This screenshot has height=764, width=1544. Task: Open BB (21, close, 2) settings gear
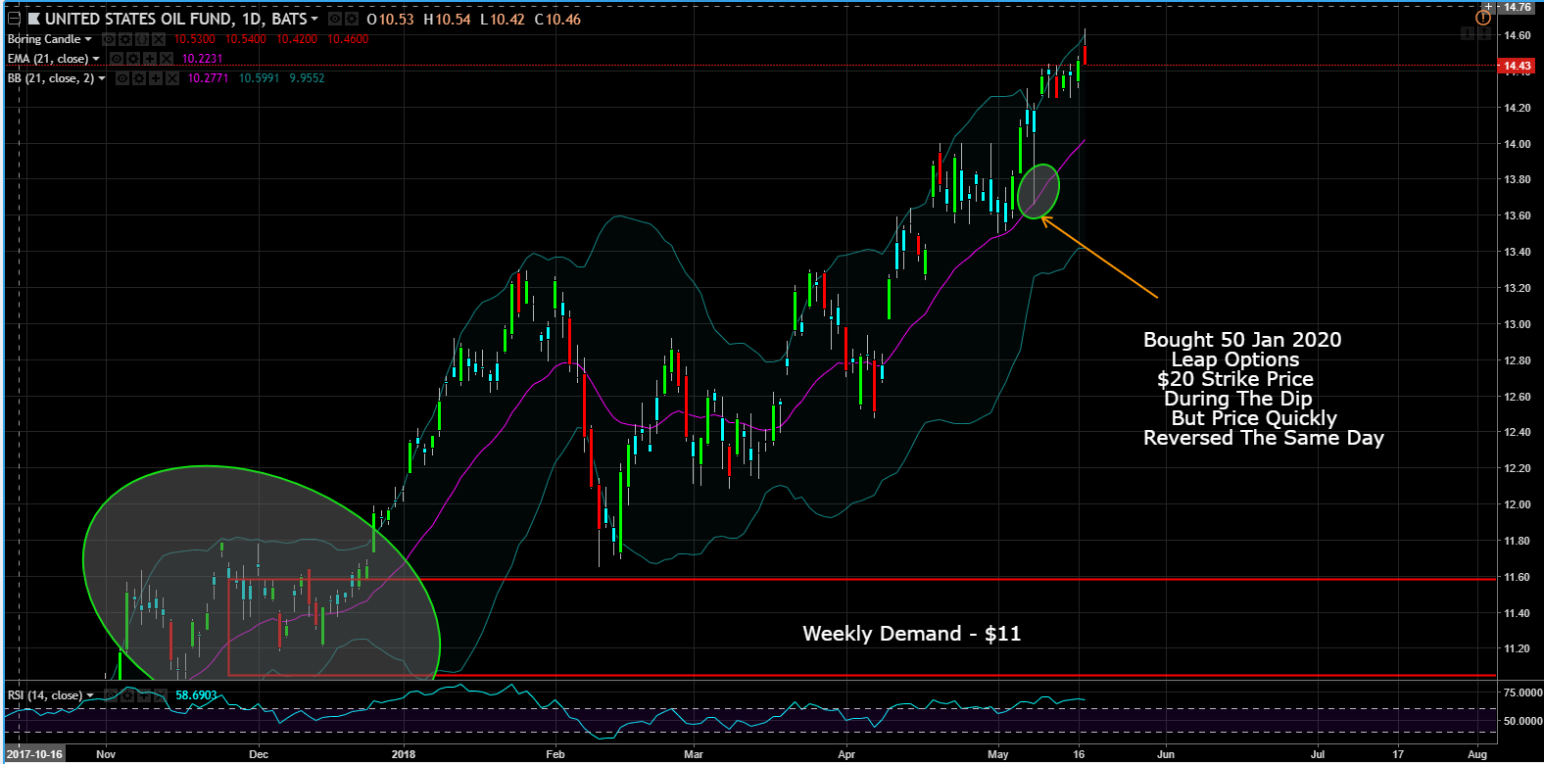click(x=139, y=78)
